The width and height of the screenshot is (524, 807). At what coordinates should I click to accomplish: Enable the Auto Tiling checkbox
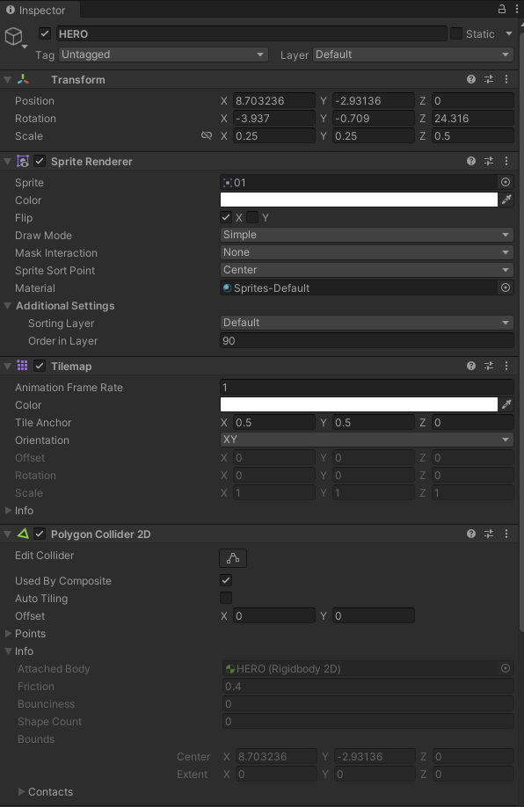[x=226, y=598]
